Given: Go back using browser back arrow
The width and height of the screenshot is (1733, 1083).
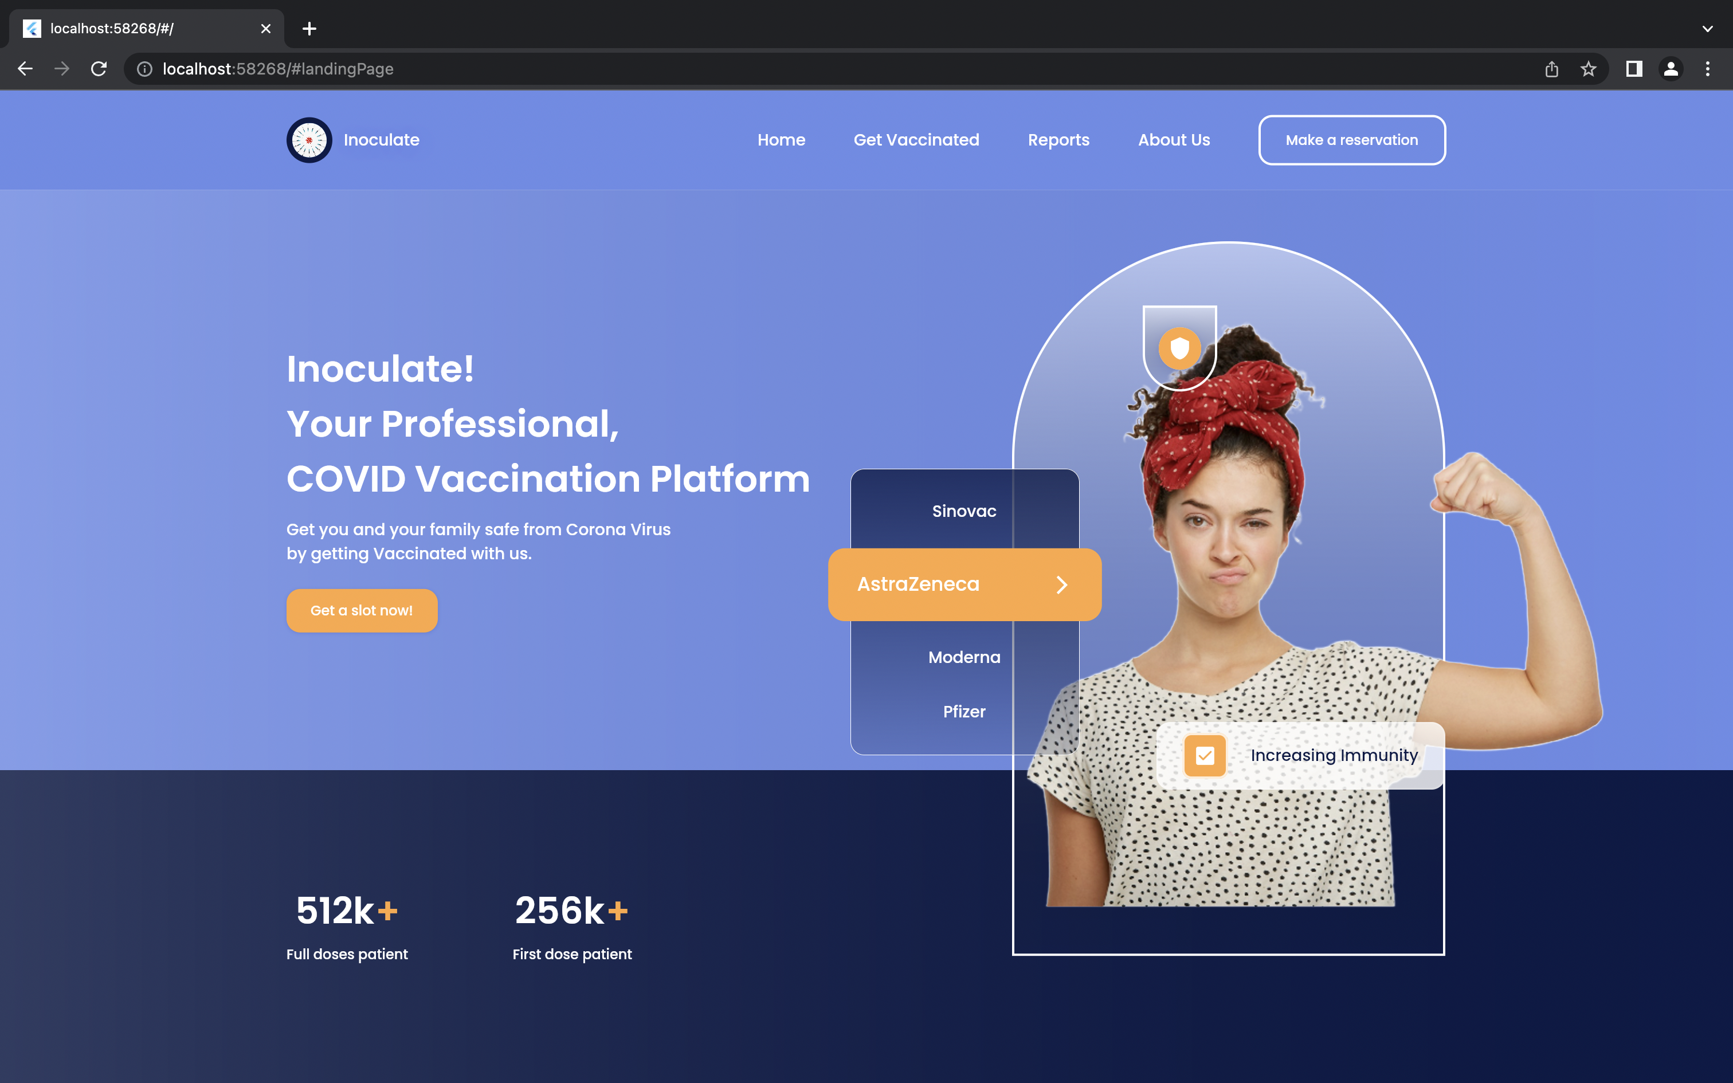Looking at the screenshot, I should 25,69.
